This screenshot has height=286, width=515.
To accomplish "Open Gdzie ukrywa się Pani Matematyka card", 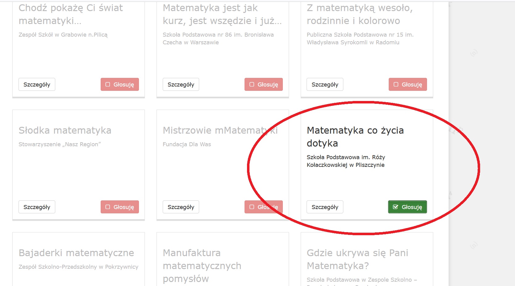I will [x=357, y=259].
